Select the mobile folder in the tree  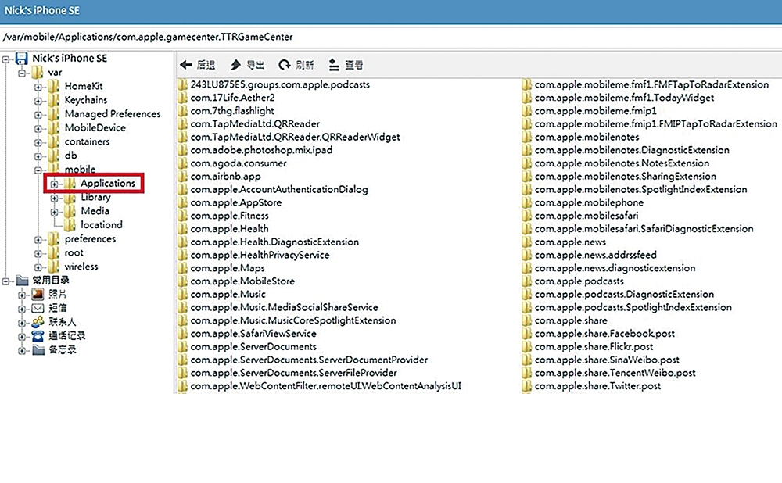pos(80,170)
